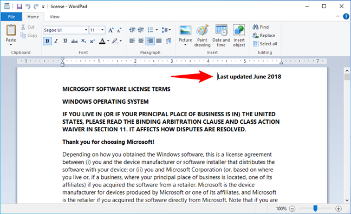Click Select all in Editing group
The height and width of the screenshot is (214, 351).
pyautogui.click(x=265, y=44)
